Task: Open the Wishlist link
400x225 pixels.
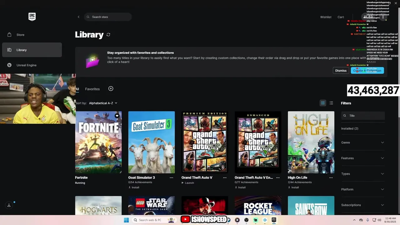Action: point(326,17)
